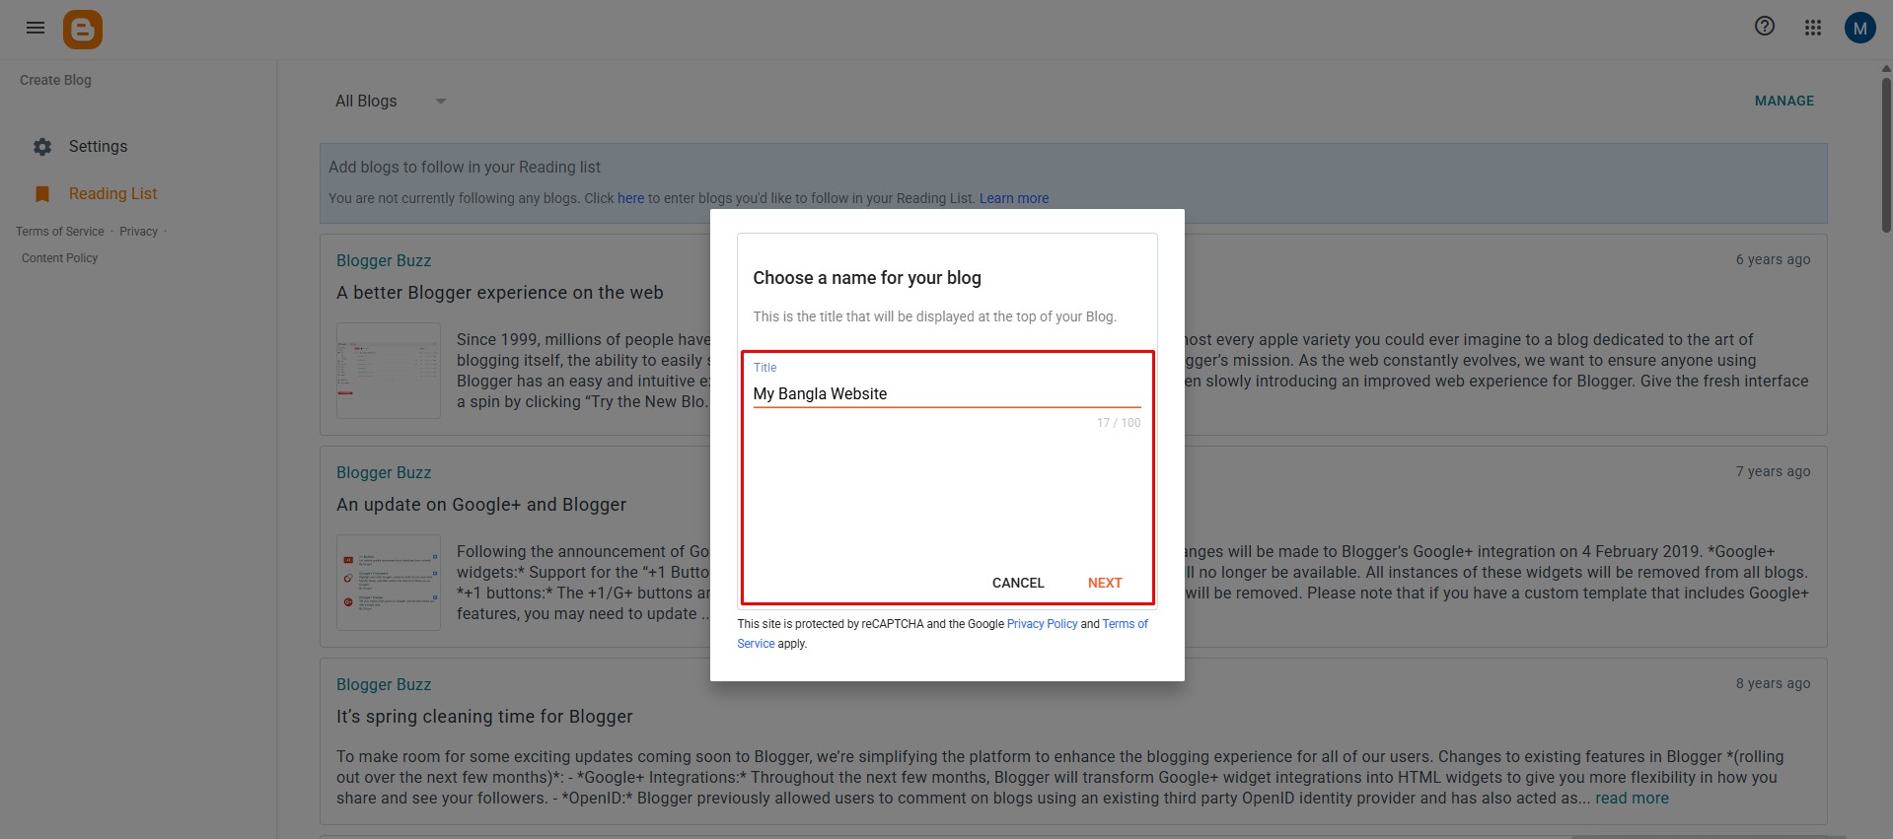The height and width of the screenshot is (839, 1893).
Task: Open the Terms of Service sidebar link
Action: [60, 232]
